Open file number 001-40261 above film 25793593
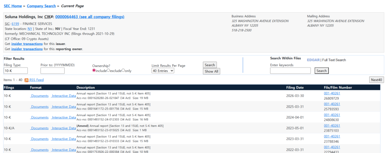The width and height of the screenshot is (385, 153). (332, 104)
